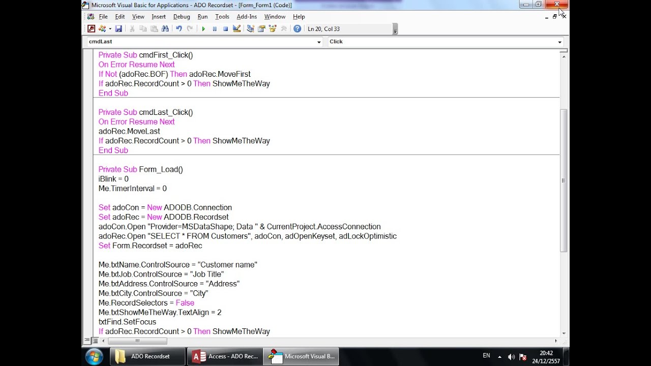Open the Add-Ins menu
The height and width of the screenshot is (366, 651).
[247, 17]
